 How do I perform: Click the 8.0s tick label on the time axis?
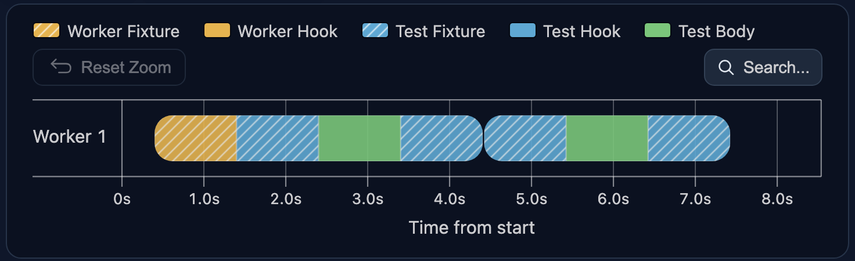(x=777, y=199)
